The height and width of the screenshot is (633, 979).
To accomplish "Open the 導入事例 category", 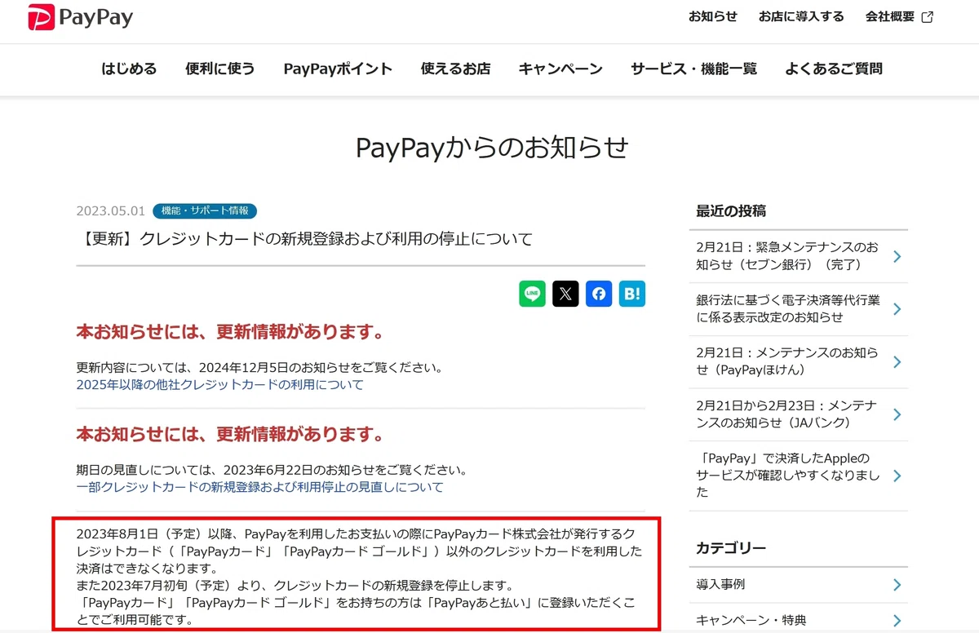I will click(x=720, y=584).
